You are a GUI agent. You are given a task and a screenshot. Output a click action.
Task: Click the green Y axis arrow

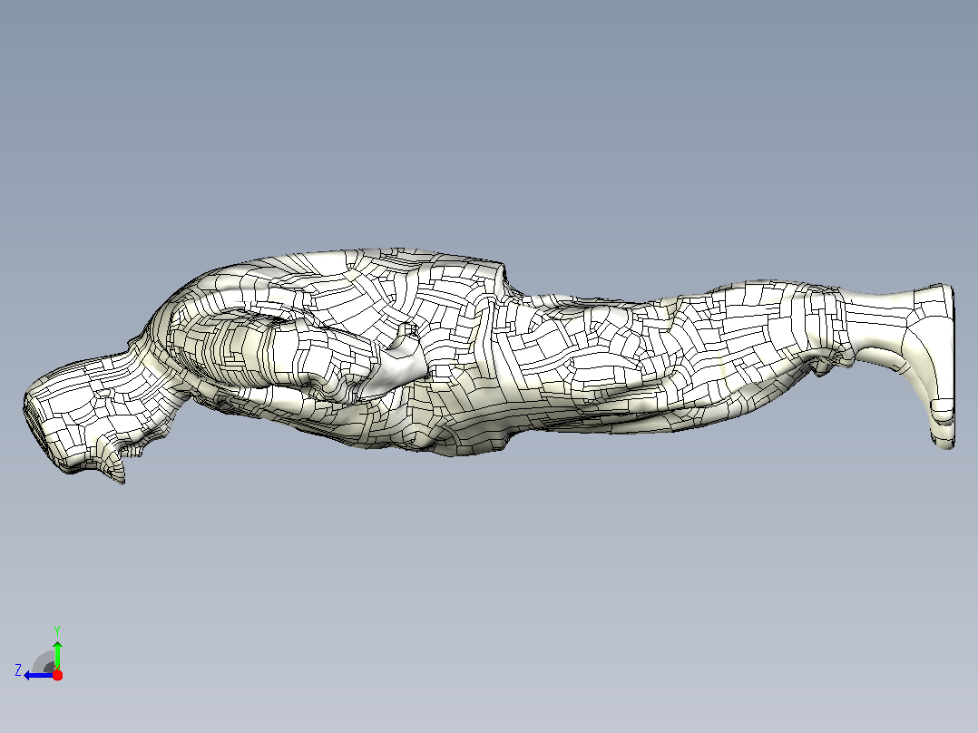click(x=57, y=654)
